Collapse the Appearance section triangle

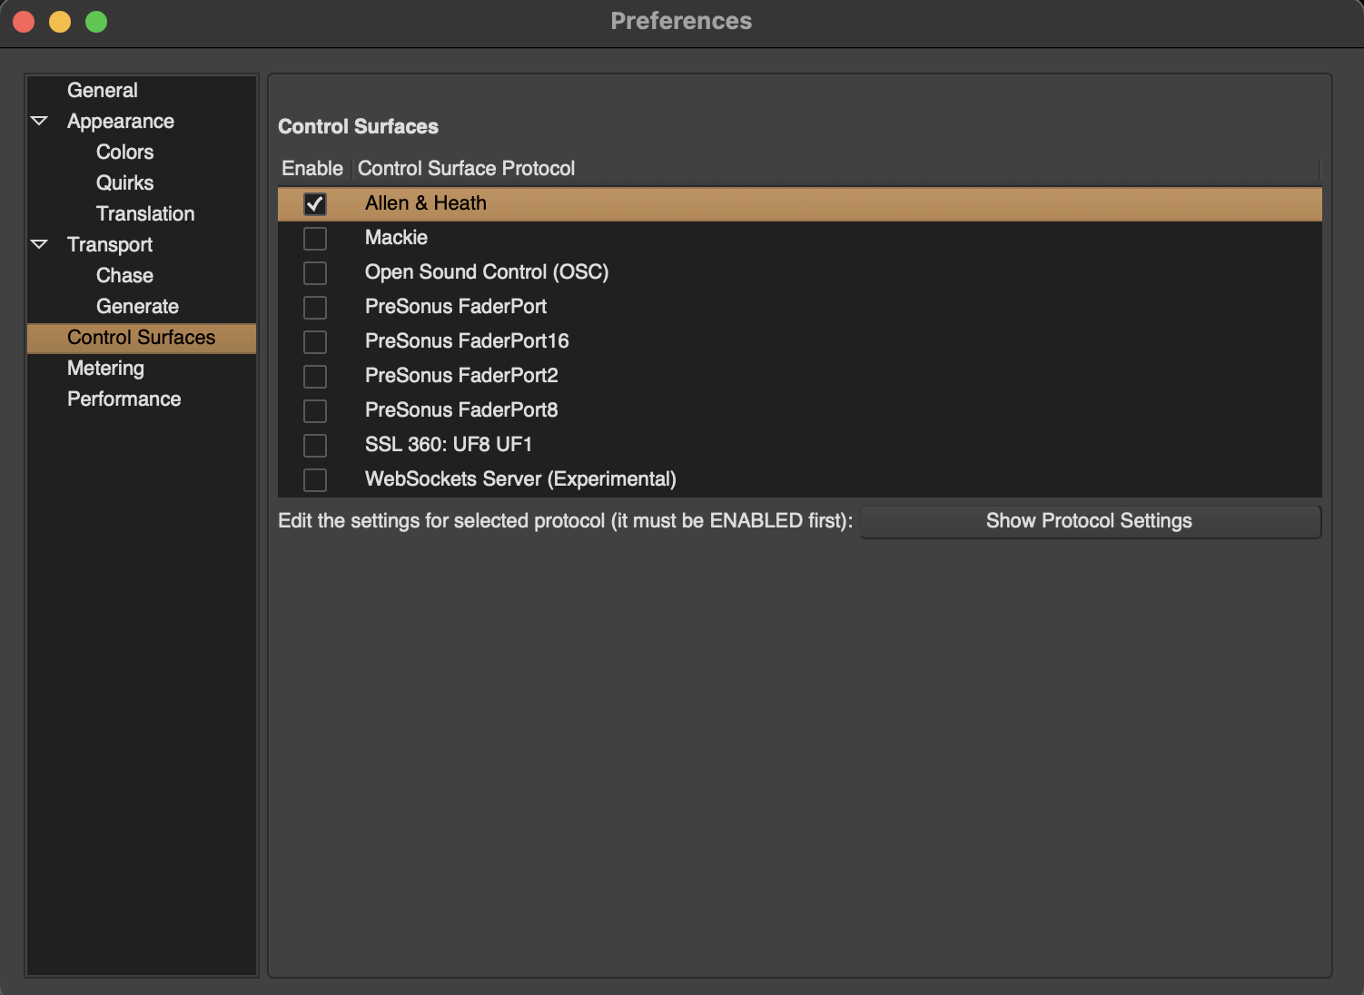point(40,121)
